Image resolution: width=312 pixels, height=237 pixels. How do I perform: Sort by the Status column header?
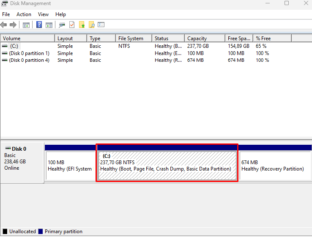168,38
